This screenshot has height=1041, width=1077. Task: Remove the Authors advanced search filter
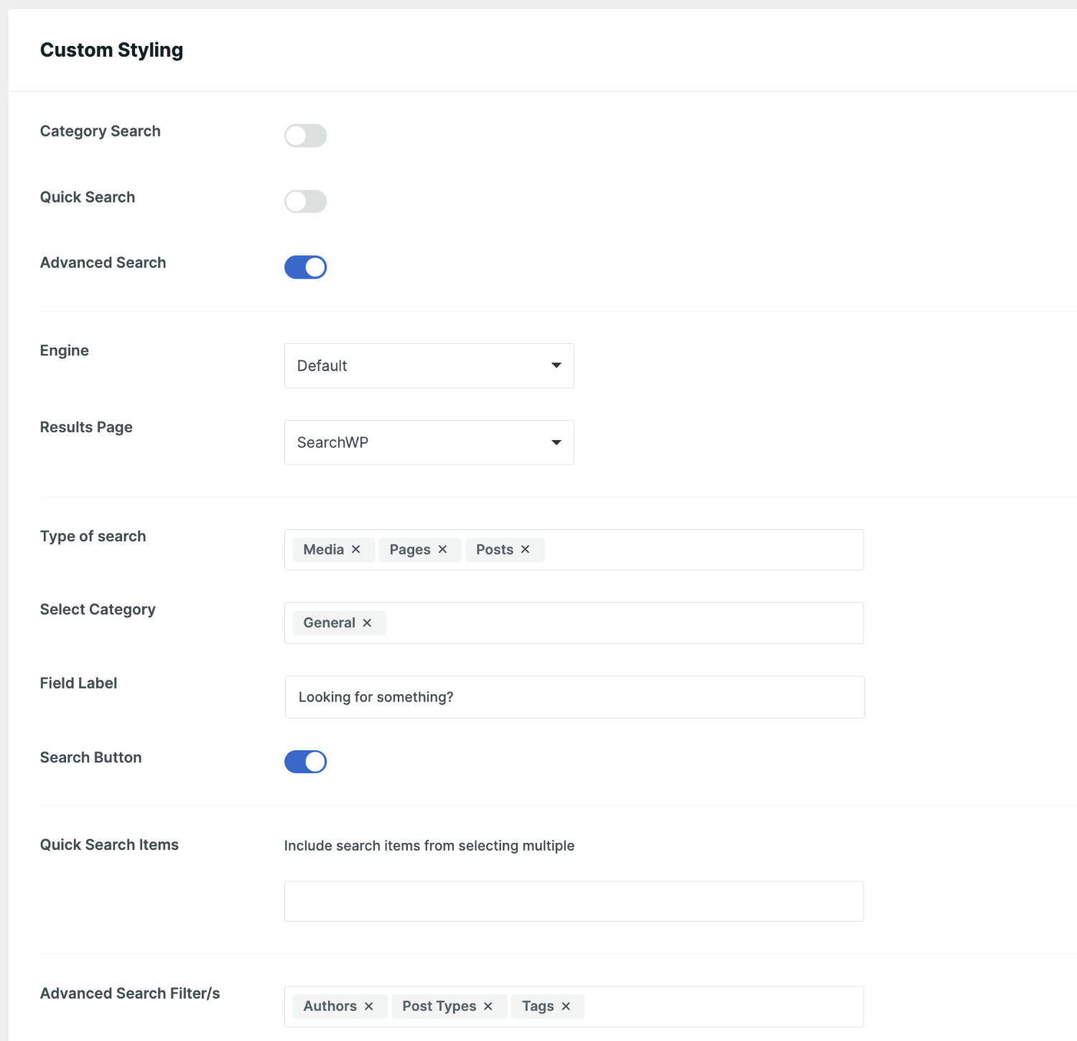[x=370, y=1006]
